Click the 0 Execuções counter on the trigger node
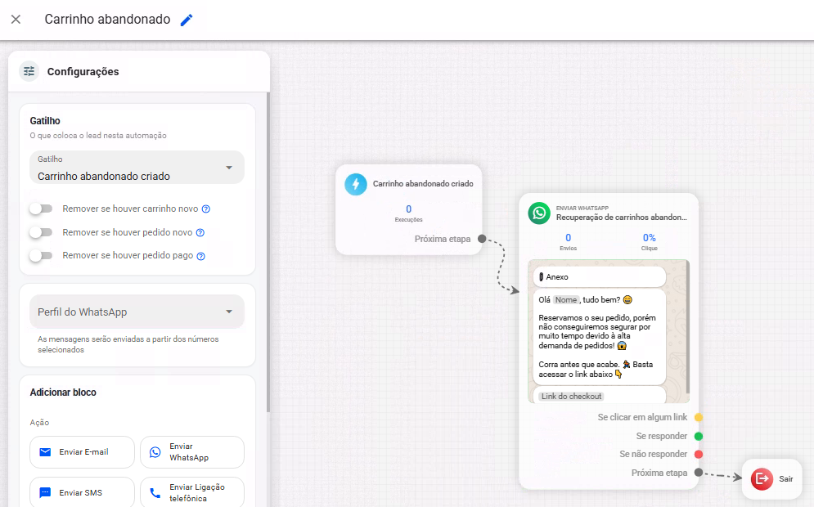The image size is (814, 507). click(x=408, y=213)
